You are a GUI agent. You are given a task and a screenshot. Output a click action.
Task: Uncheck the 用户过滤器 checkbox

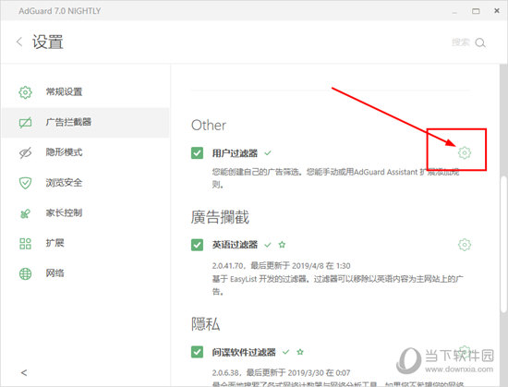coord(197,152)
